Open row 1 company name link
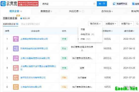The height and width of the screenshot is (92, 139). (x=34, y=39)
